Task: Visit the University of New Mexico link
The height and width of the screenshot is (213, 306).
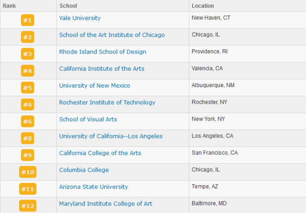Action: point(95,86)
